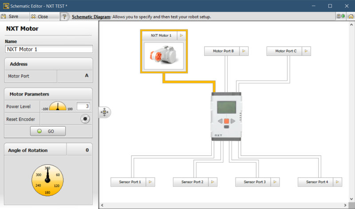The image size is (355, 209).
Task: Click the left arrow button on the NXT brick
Action: click(220, 121)
